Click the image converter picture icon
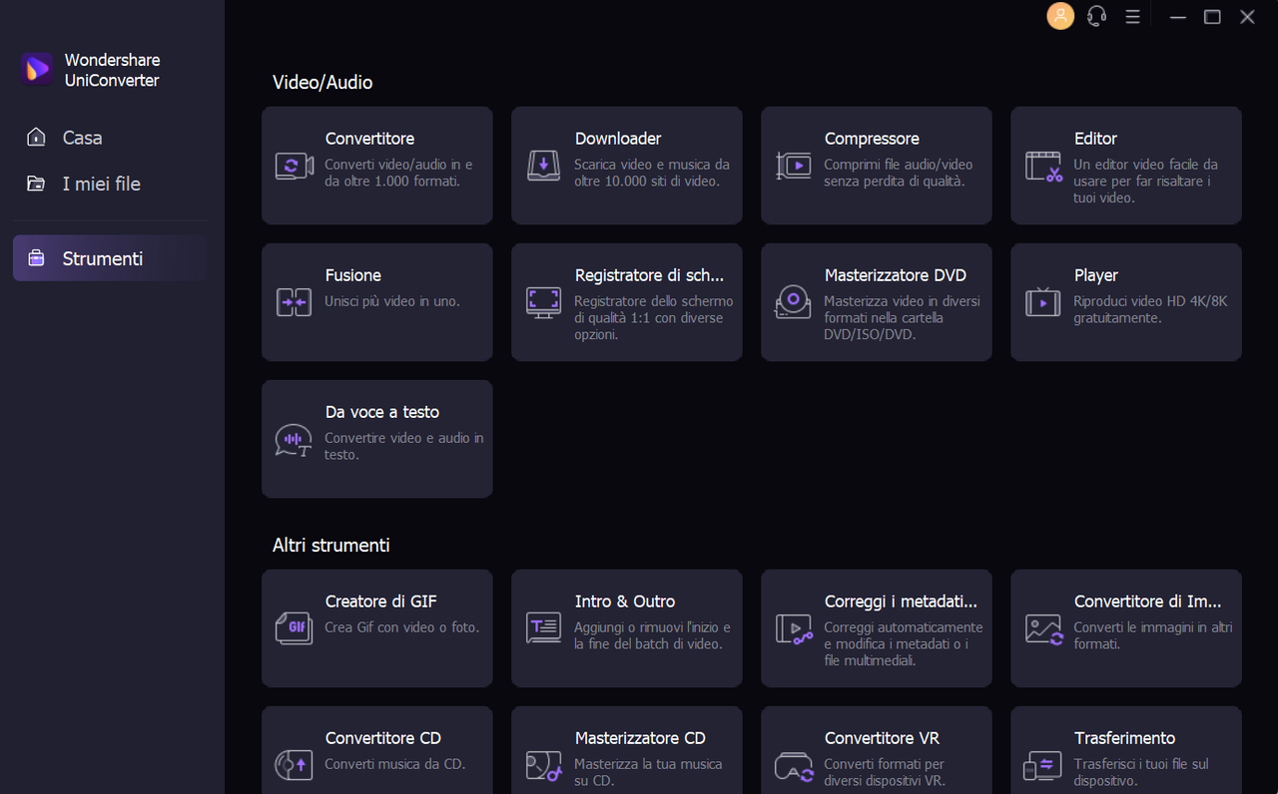This screenshot has width=1278, height=794. (x=1044, y=629)
